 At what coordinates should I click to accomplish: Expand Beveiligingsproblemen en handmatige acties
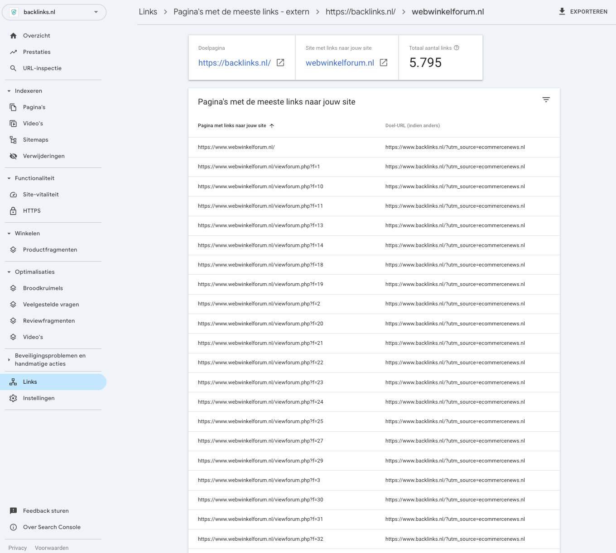click(x=9, y=360)
